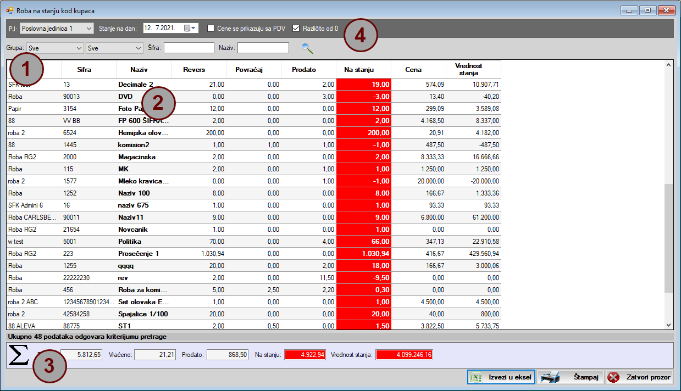Click the red 1.030,94 Na stanju cell
This screenshot has height=391, width=681.
[363, 254]
